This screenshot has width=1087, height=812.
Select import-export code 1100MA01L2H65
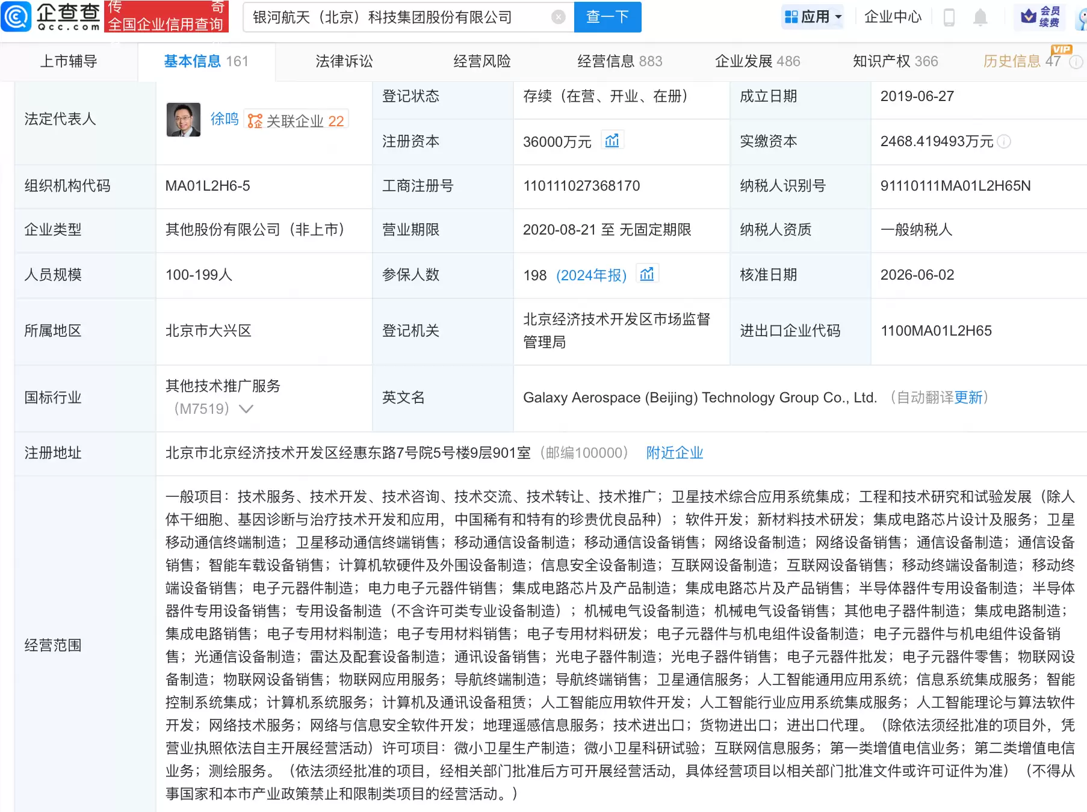tap(936, 331)
